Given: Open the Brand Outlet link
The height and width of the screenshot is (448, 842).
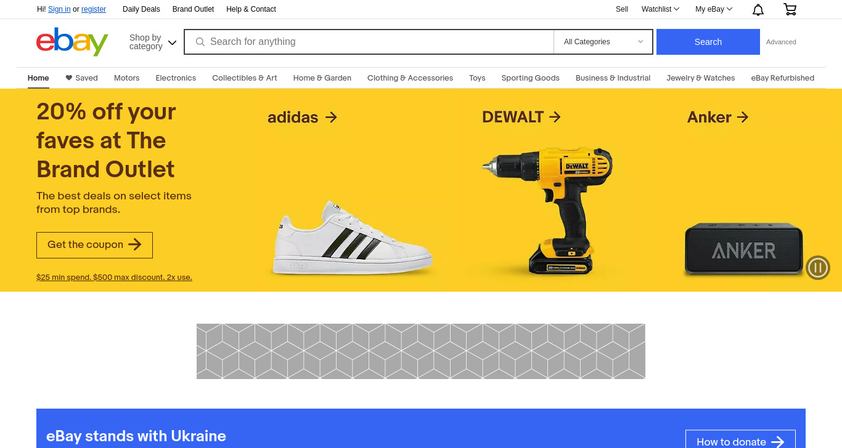Looking at the screenshot, I should pyautogui.click(x=193, y=9).
